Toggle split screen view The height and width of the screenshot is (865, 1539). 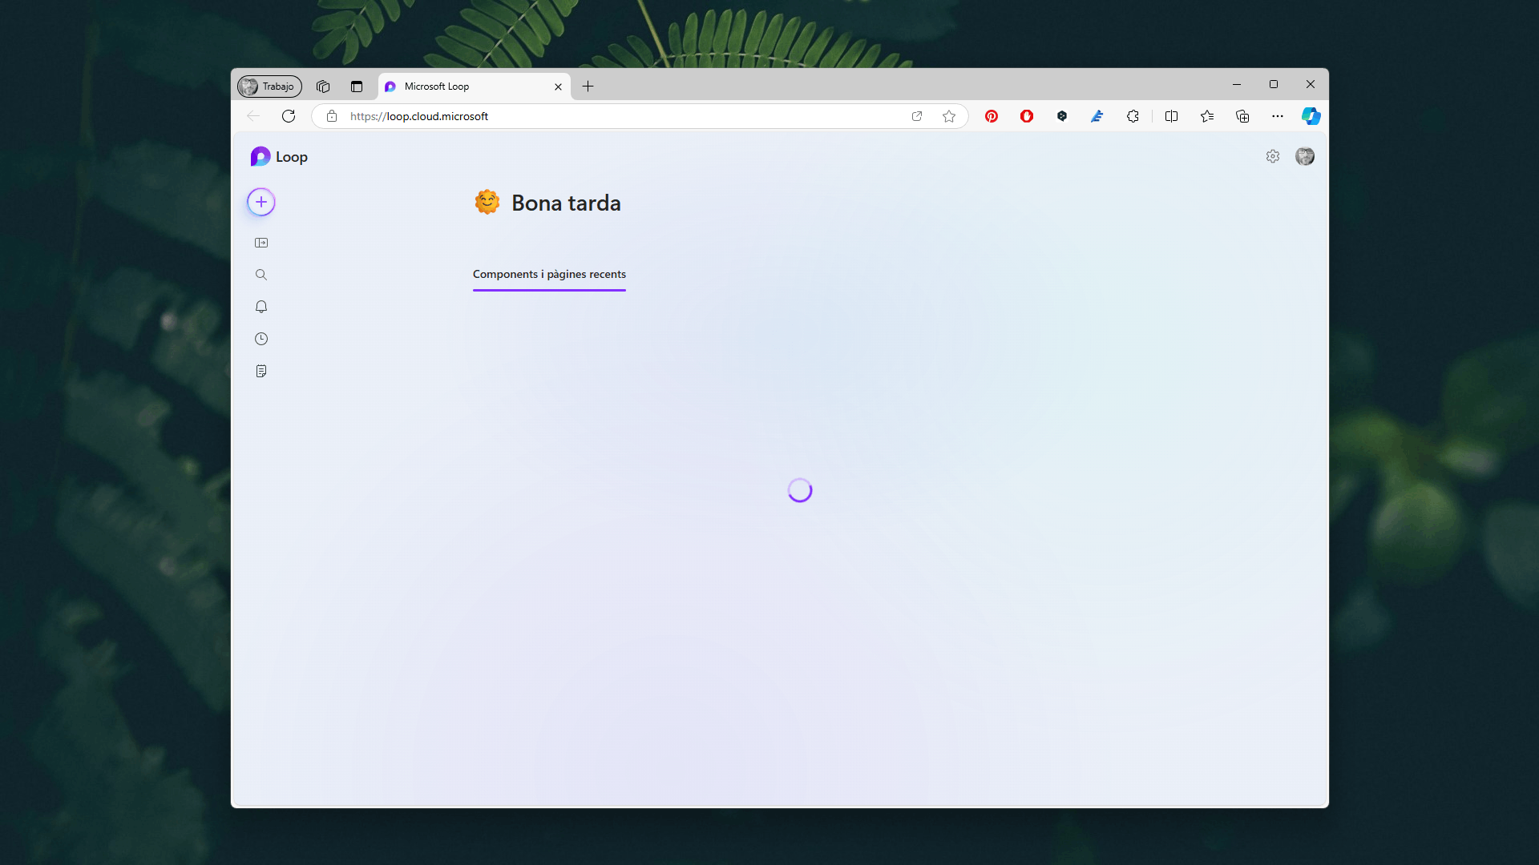1171,116
